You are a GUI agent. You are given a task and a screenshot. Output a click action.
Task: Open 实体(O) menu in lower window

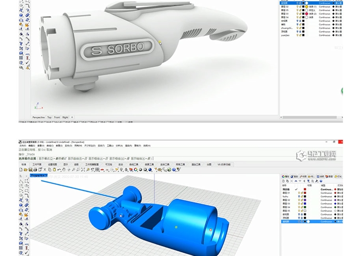tap(68, 146)
